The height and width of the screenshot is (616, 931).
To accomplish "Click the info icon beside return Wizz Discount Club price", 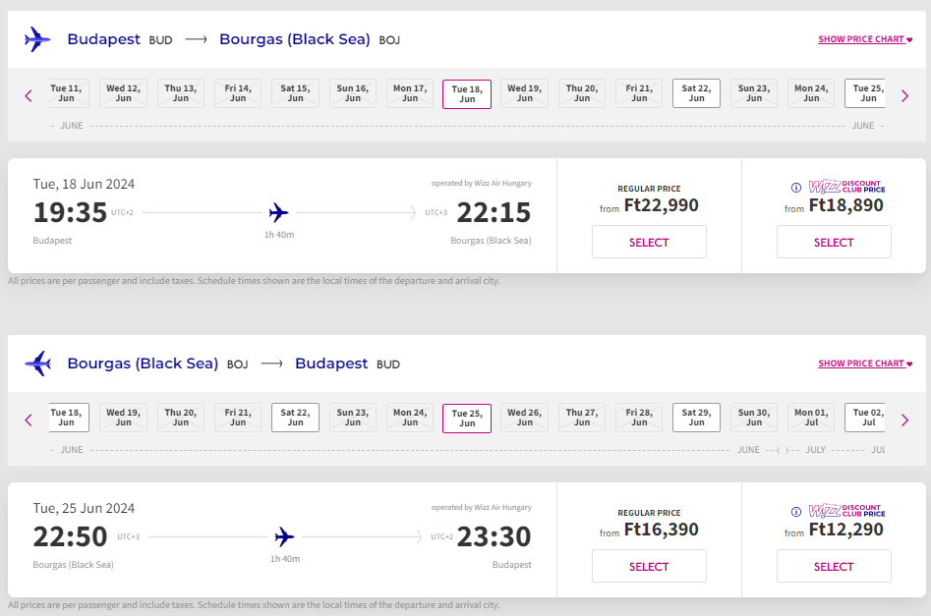I will coord(796,512).
